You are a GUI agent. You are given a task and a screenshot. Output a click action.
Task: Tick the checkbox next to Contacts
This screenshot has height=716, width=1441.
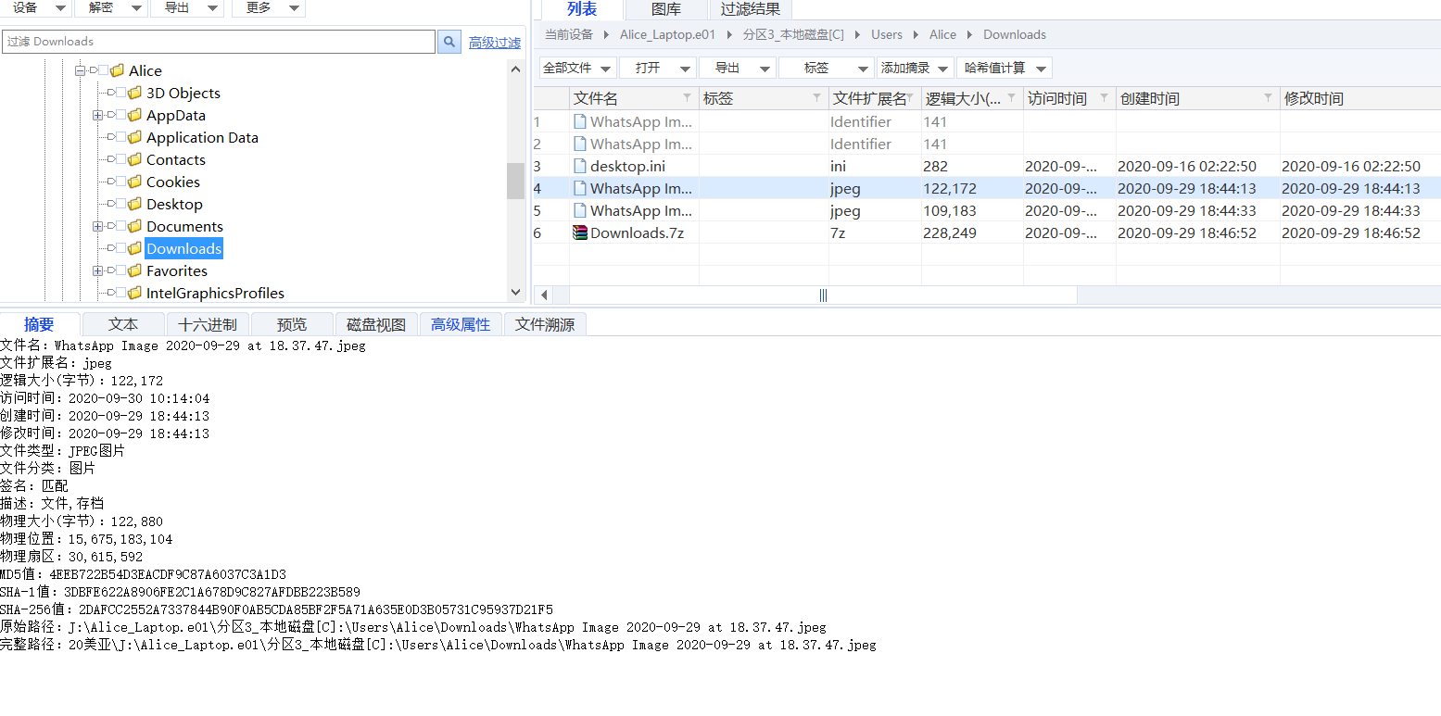click(x=121, y=159)
